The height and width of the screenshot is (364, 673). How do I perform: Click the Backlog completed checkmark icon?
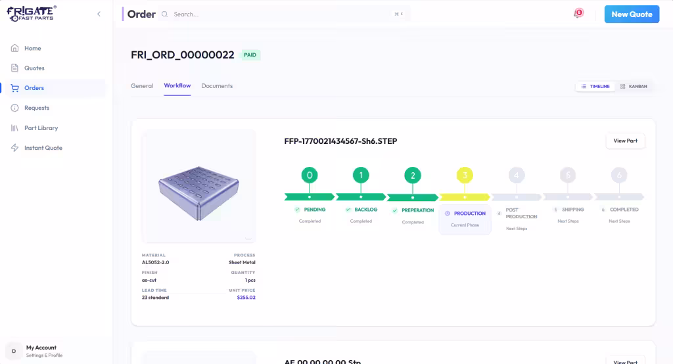(348, 210)
